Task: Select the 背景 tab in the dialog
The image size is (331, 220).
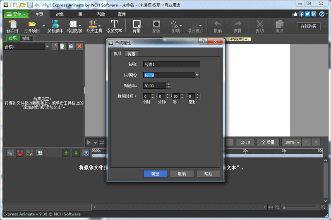Action: (132, 54)
